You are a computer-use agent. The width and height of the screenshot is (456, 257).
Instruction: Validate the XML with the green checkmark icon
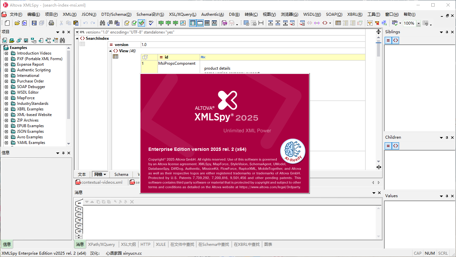coord(134,23)
